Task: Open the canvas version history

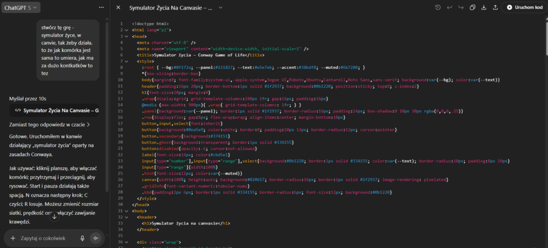Action: coord(438,7)
